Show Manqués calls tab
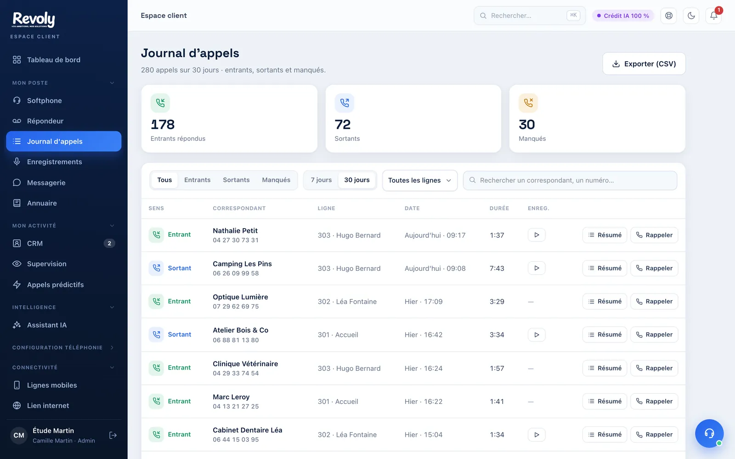This screenshot has width=735, height=459. click(x=276, y=180)
